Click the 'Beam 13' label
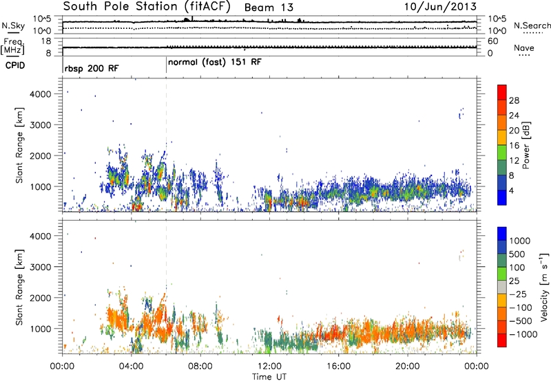The width and height of the screenshot is (551, 381). 269,8
